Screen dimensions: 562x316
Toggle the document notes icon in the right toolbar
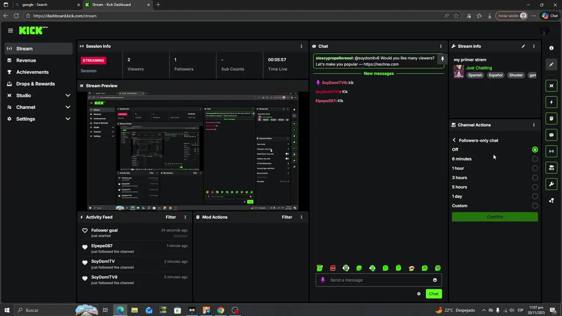[x=551, y=118]
